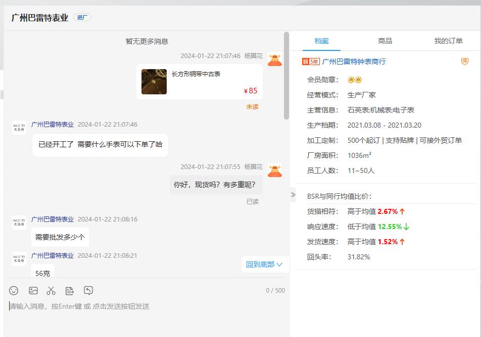Open the quick phrases document icon
481x337 pixels.
(70, 291)
